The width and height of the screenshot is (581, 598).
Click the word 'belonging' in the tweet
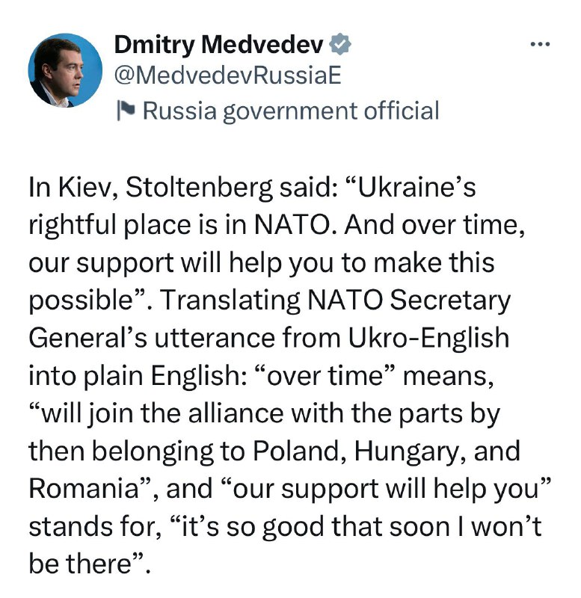coord(153,451)
